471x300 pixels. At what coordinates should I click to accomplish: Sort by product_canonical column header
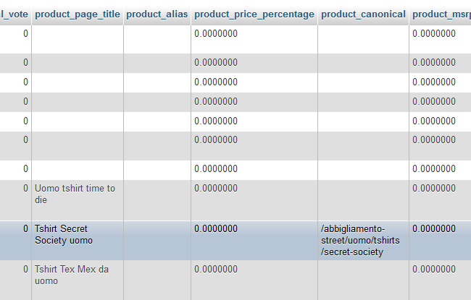(x=363, y=14)
